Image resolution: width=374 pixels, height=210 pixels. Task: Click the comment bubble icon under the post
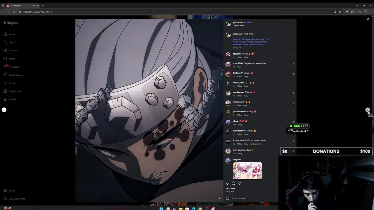point(233,183)
